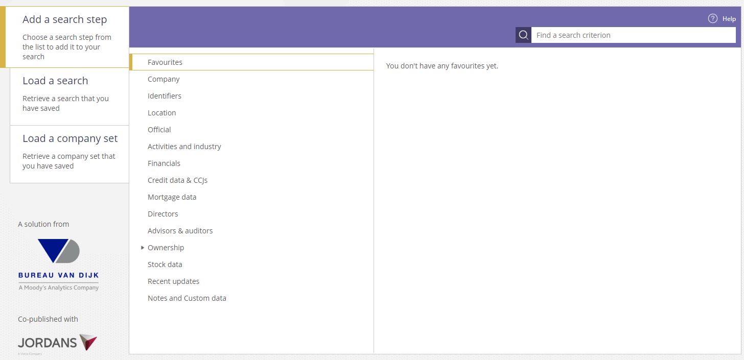Select Advisors & auditors category
The width and height of the screenshot is (744, 360).
tap(180, 231)
